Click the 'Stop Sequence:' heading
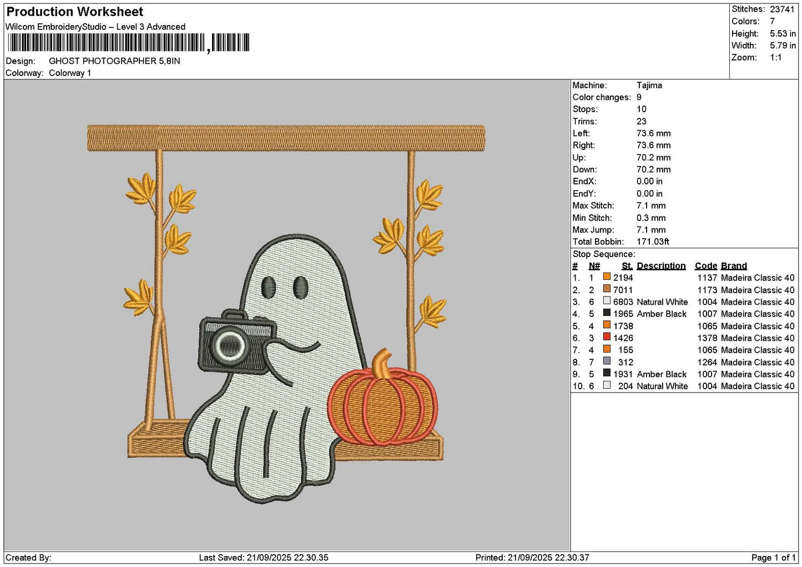The height and width of the screenshot is (567, 802). (x=604, y=254)
